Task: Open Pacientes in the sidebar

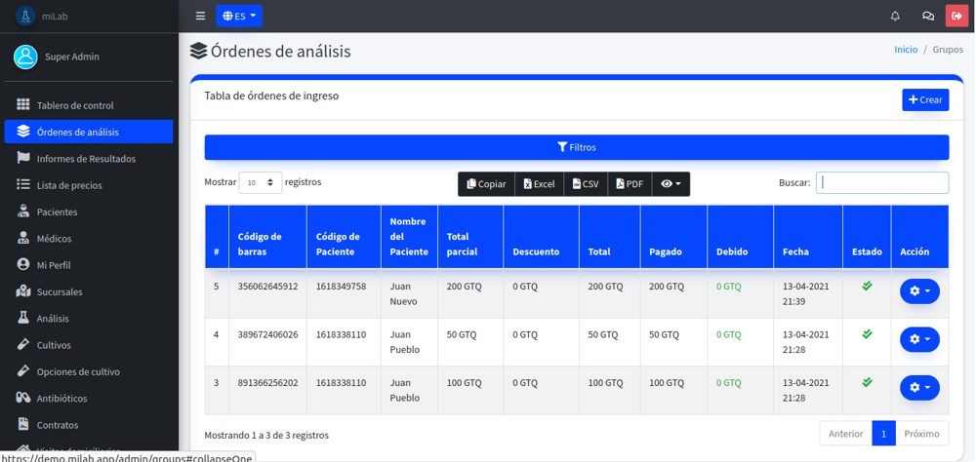Action: pyautogui.click(x=57, y=212)
